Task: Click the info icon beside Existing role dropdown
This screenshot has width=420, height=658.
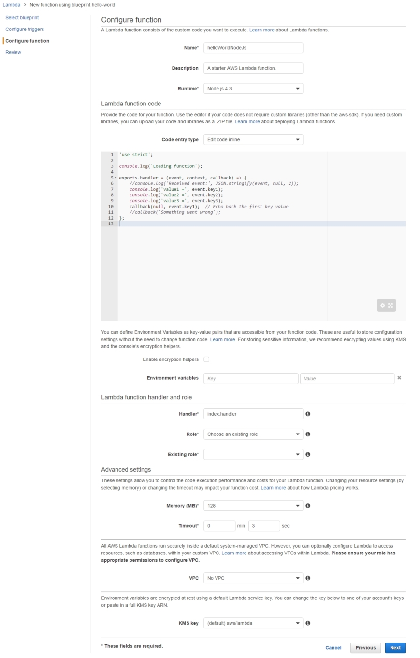Action: click(308, 454)
